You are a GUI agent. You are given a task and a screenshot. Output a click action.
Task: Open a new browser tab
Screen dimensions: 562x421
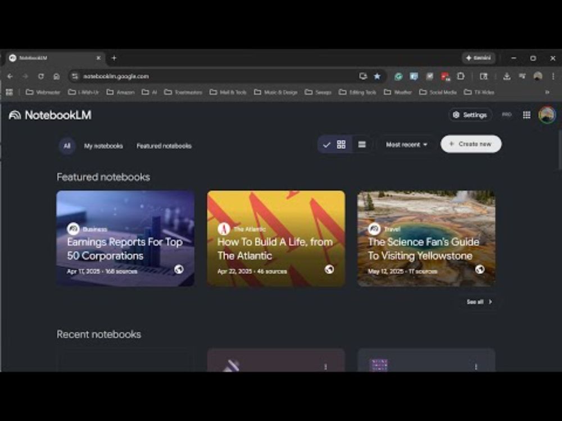tap(114, 58)
